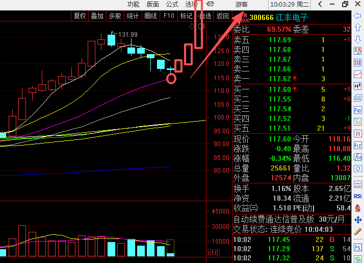Click the blue down arrow icon in sidebar
Image resolution: width=364 pixels, height=263 pixels.
357,39
